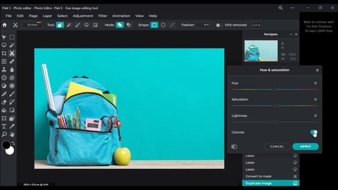Screen dimensions: 338x190
Task: Minimize the Navigate panel
Action: click(x=291, y=34)
